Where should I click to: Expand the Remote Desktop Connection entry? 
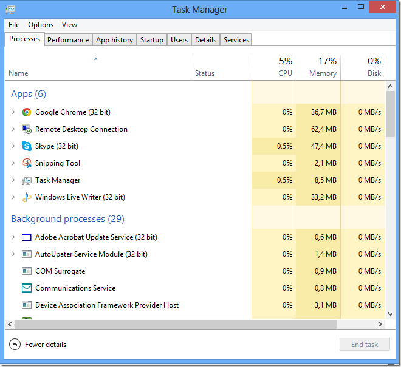tap(13, 129)
